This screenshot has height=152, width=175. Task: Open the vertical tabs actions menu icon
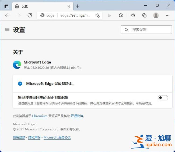click(x=6, y=6)
